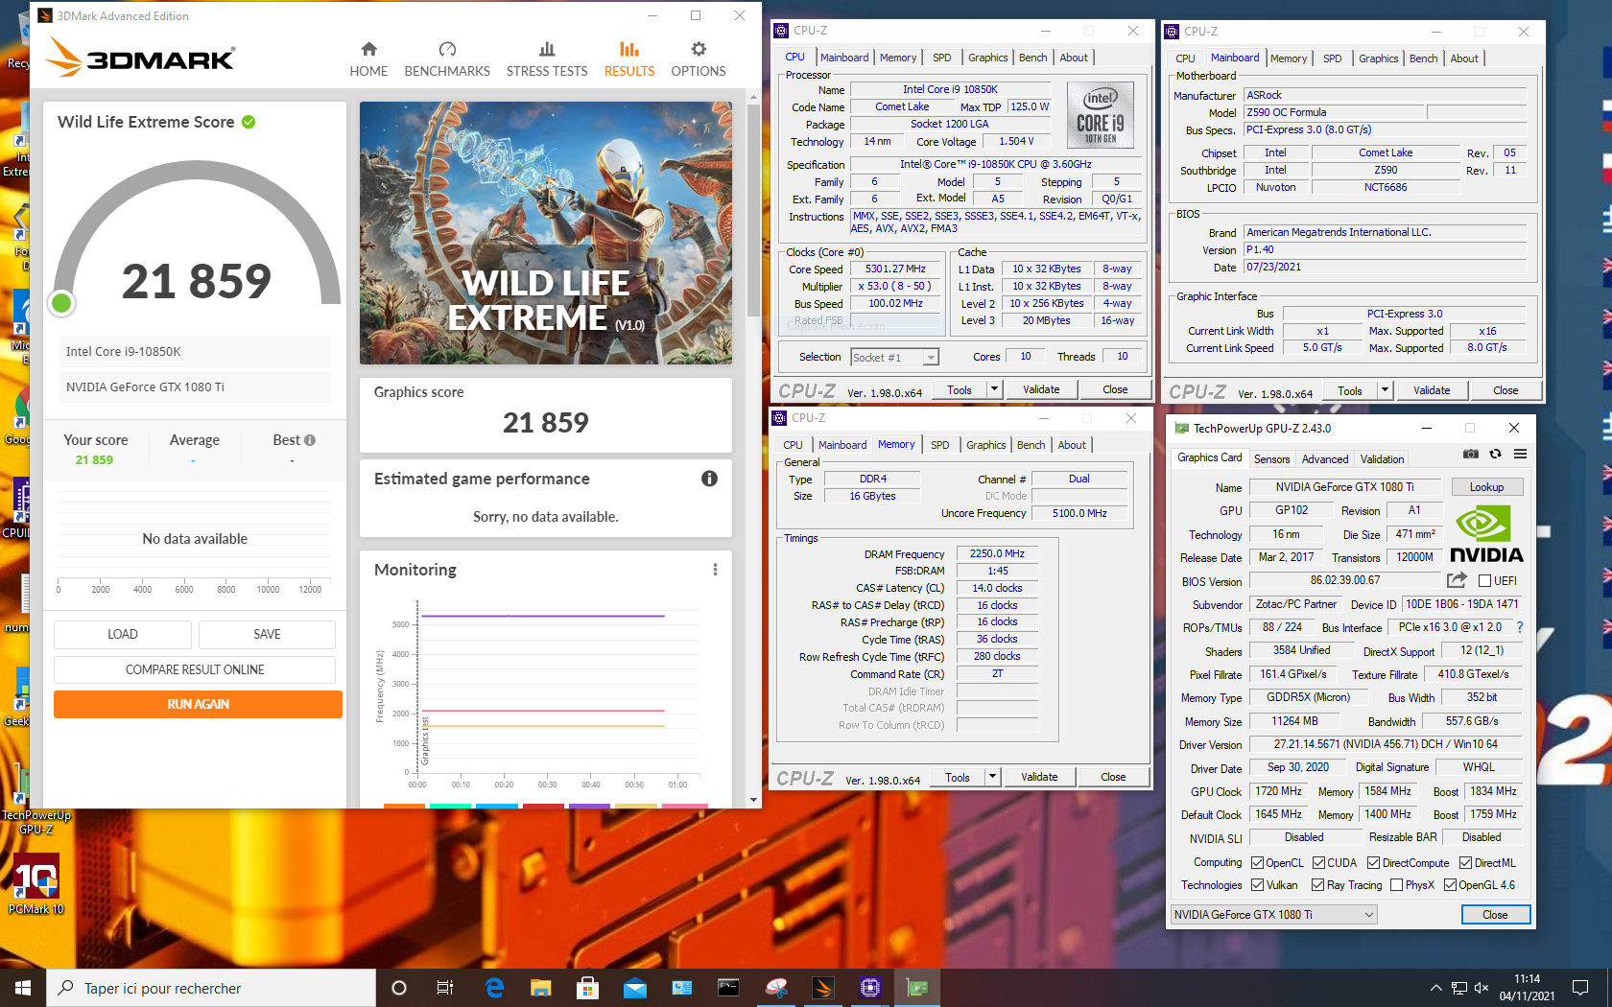This screenshot has height=1007, width=1612.
Task: Open notification center on taskbar
Action: [1580, 988]
